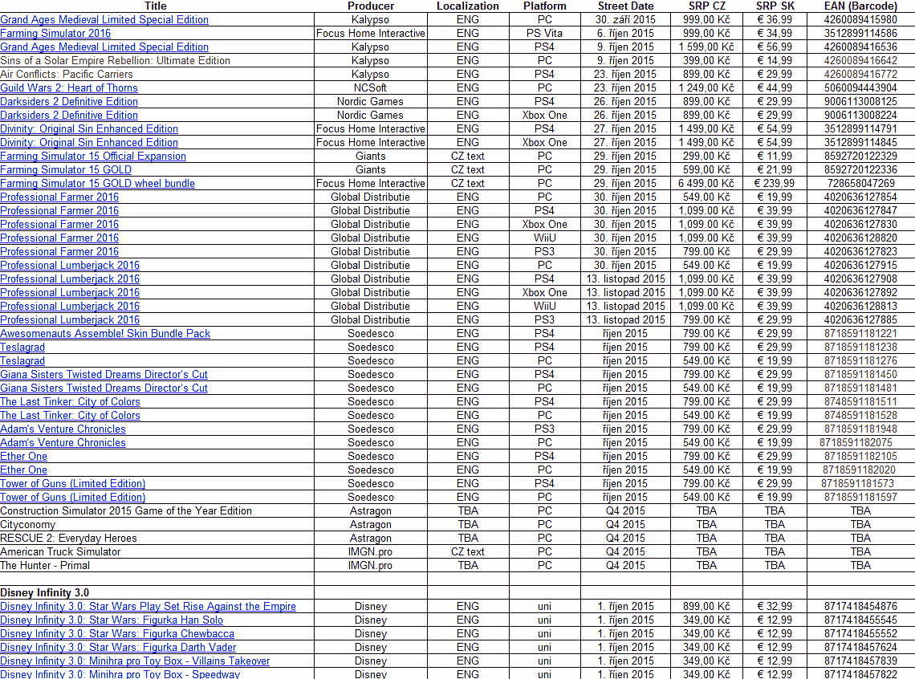Viewport: 915px width, 679px height.
Task: Open Star Wars Play Set Rise Against the Empire link
Action: 148,607
